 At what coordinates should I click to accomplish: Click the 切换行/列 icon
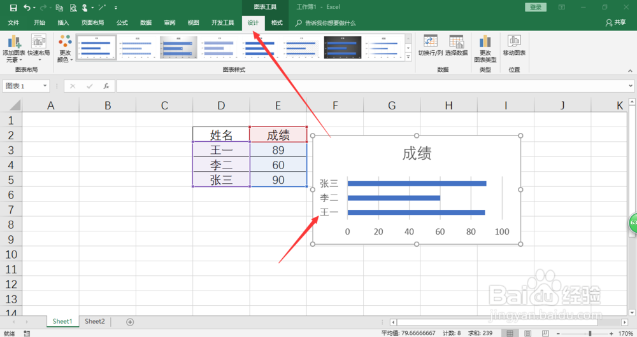tap(430, 45)
